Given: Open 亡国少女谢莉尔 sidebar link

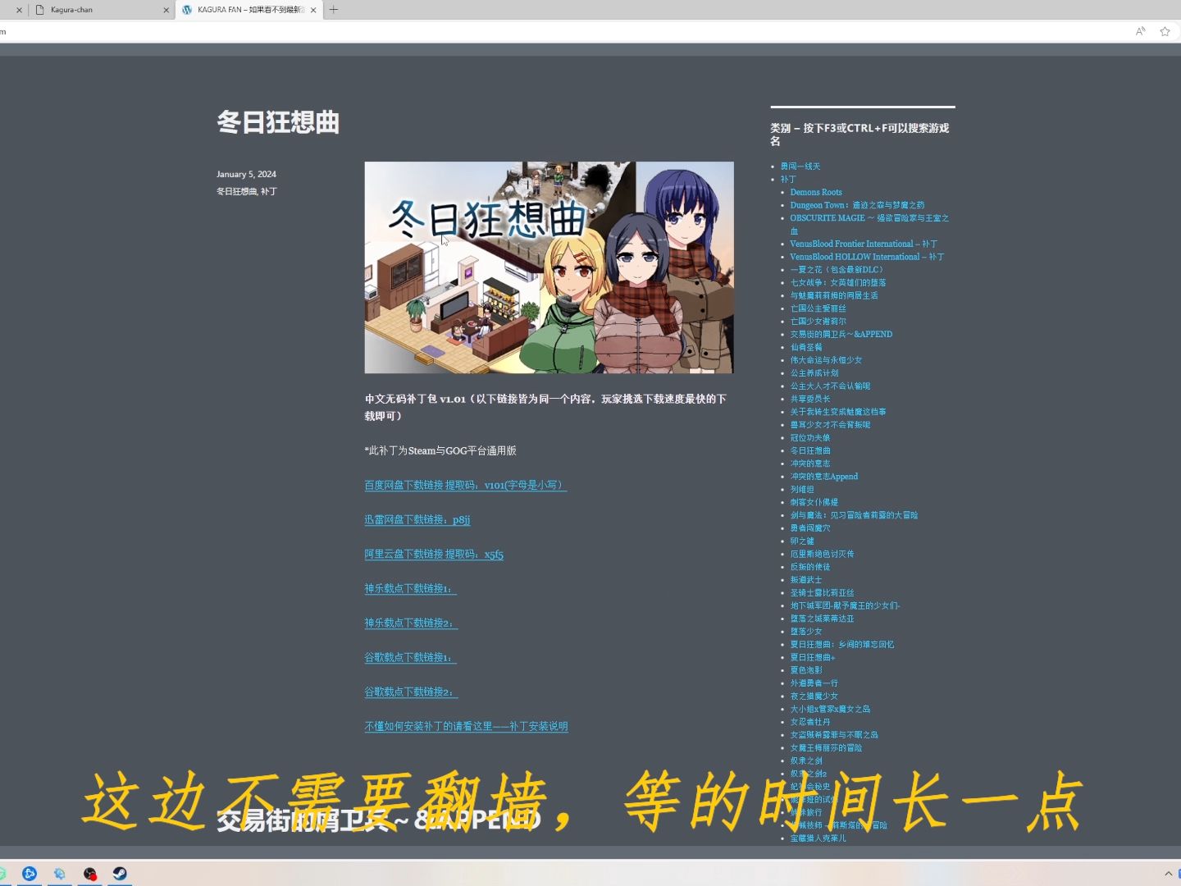Looking at the screenshot, I should click(x=818, y=322).
